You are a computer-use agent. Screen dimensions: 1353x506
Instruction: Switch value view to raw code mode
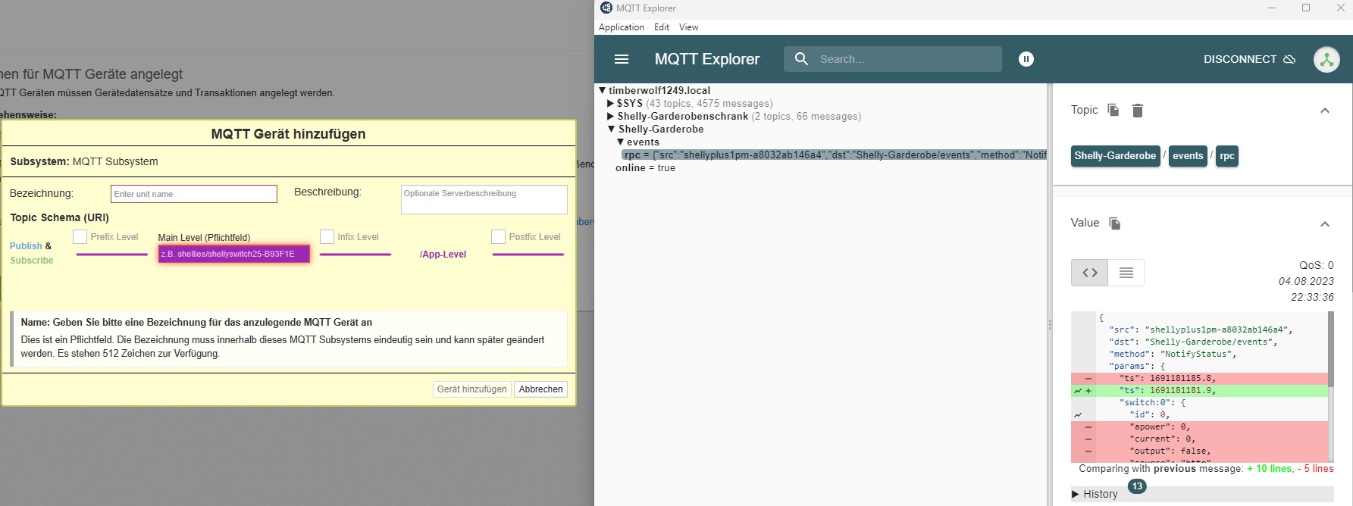click(x=1090, y=273)
